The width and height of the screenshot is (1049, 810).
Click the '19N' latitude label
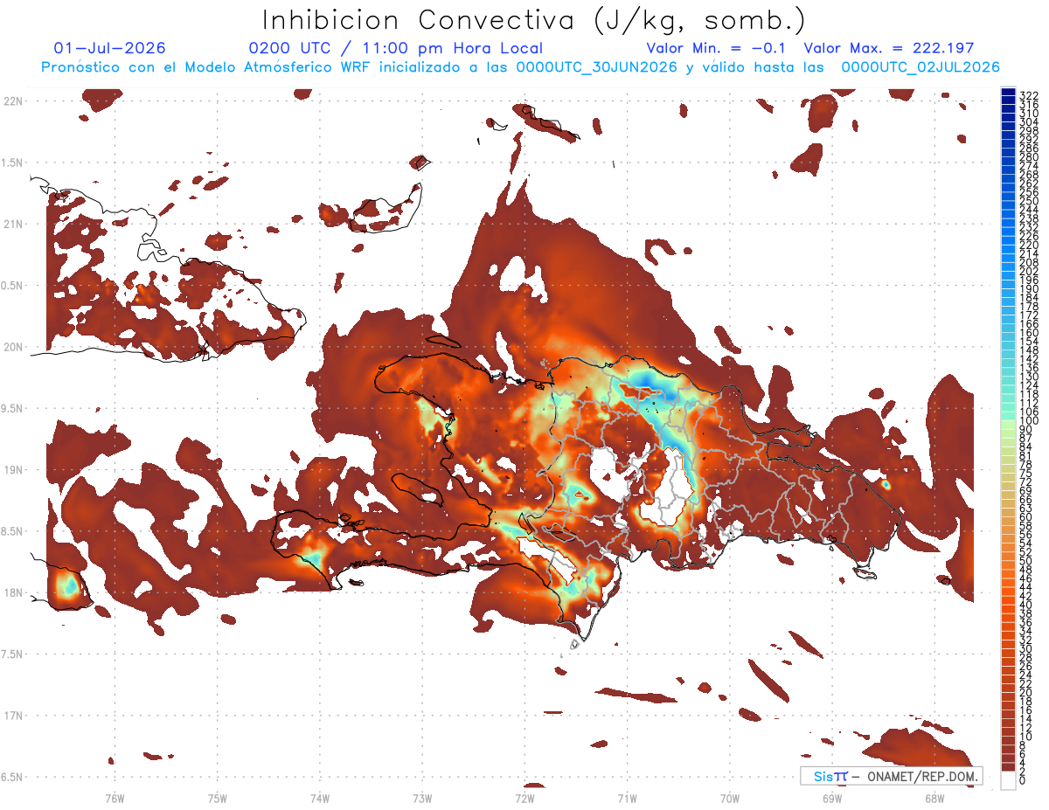tap(15, 470)
